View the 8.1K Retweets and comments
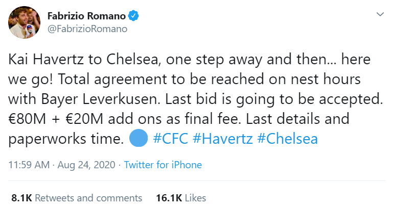393x209 pixels. 77,198
